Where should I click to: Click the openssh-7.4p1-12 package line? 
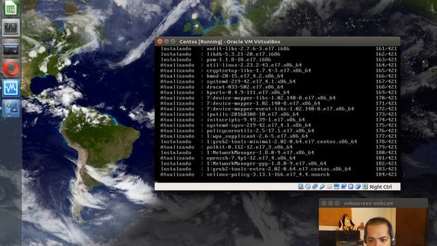pyautogui.click(x=278, y=158)
